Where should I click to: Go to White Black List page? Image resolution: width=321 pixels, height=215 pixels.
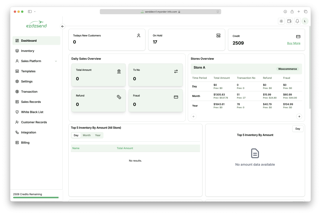32,112
